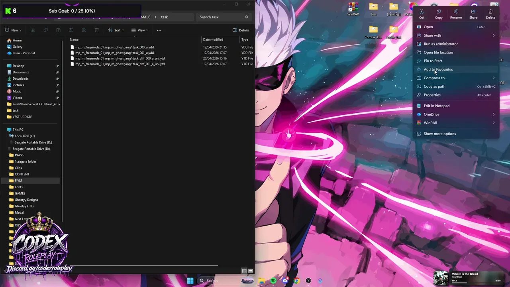Open WinRAR desktop shortcut
This screenshot has height=287, width=510.
pos(353,9)
